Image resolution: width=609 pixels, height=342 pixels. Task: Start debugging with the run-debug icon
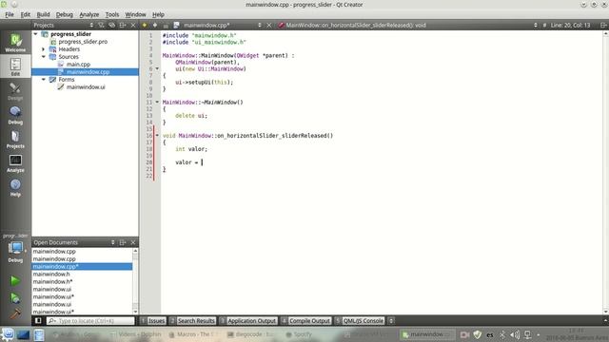[15, 297]
